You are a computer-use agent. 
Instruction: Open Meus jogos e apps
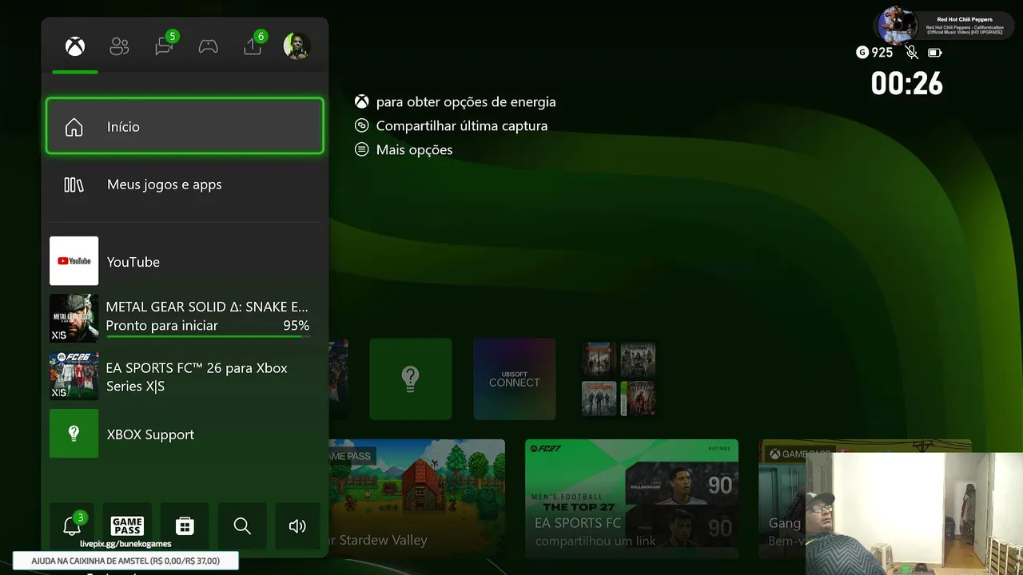tap(185, 184)
